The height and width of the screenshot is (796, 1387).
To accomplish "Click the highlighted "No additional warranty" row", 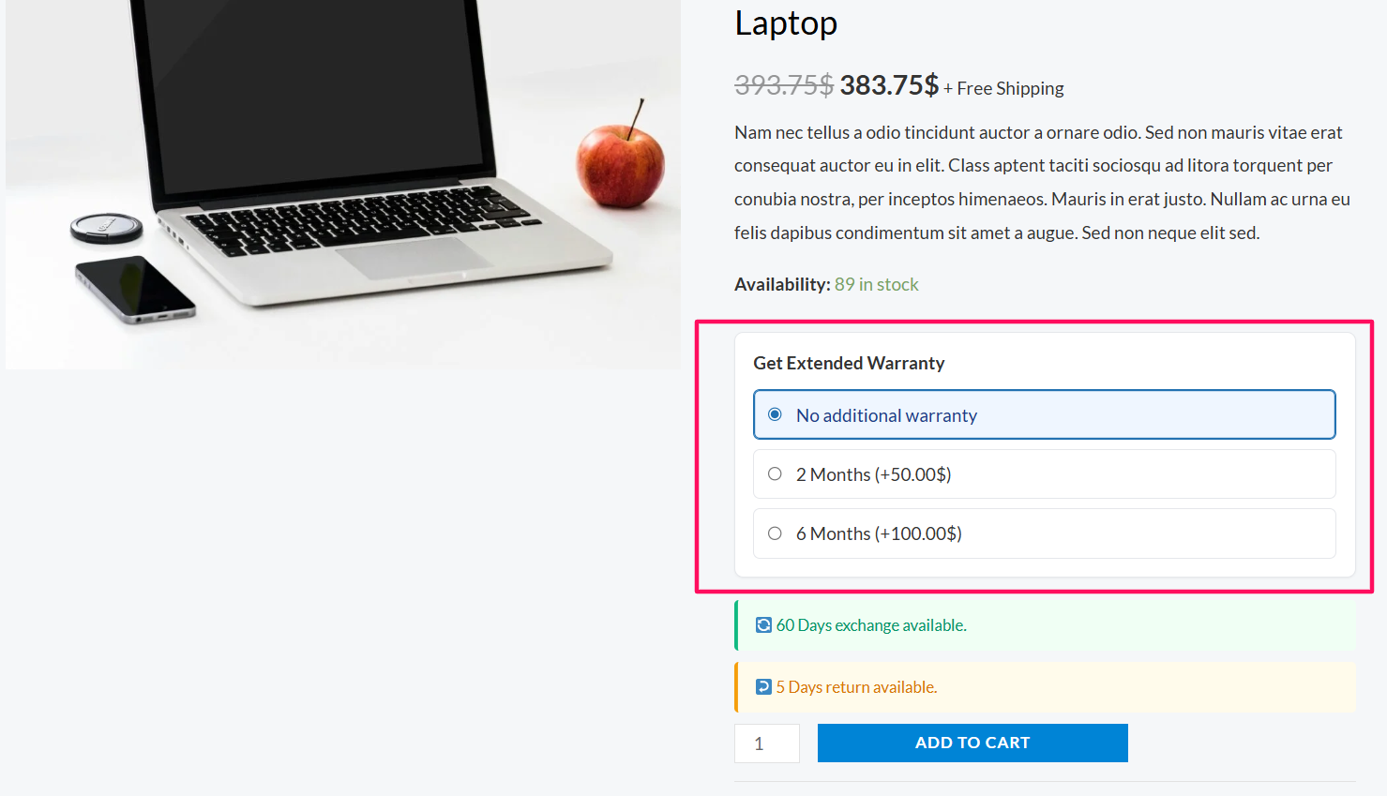I will click(x=1044, y=413).
